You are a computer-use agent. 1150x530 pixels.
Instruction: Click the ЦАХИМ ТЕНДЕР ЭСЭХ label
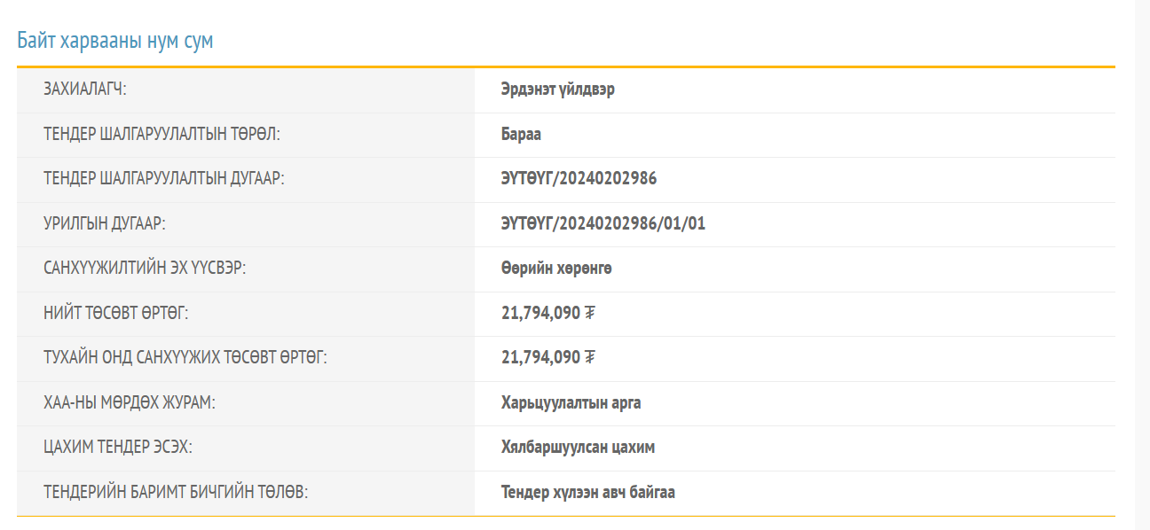[118, 448]
